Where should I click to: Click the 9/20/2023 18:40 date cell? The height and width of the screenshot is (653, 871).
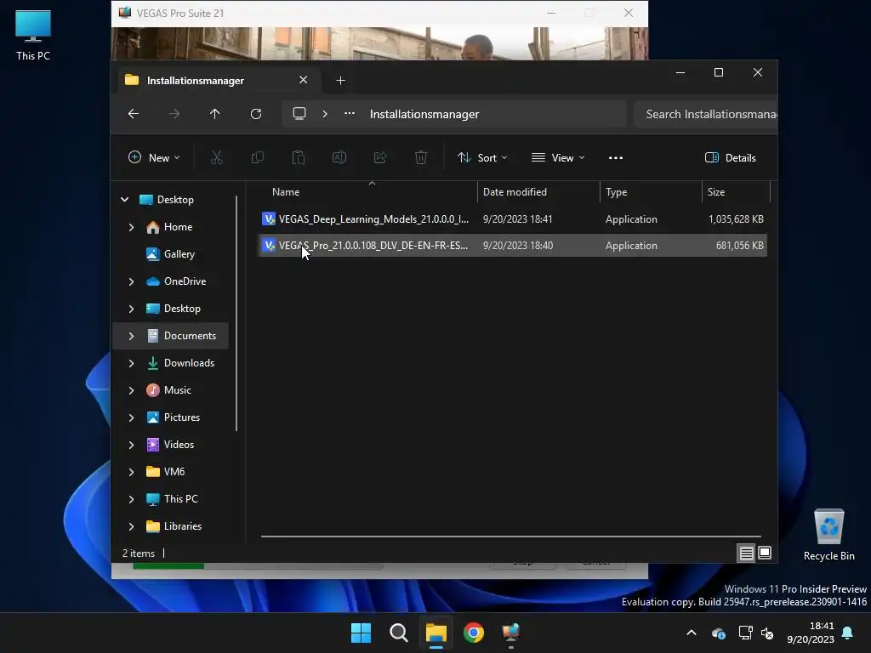click(x=518, y=246)
